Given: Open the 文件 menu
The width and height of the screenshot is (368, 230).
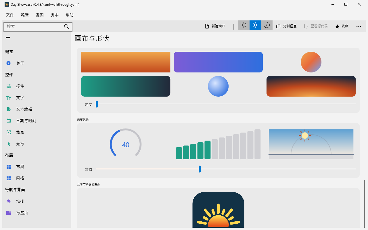Looking at the screenshot, I should [x=10, y=15].
